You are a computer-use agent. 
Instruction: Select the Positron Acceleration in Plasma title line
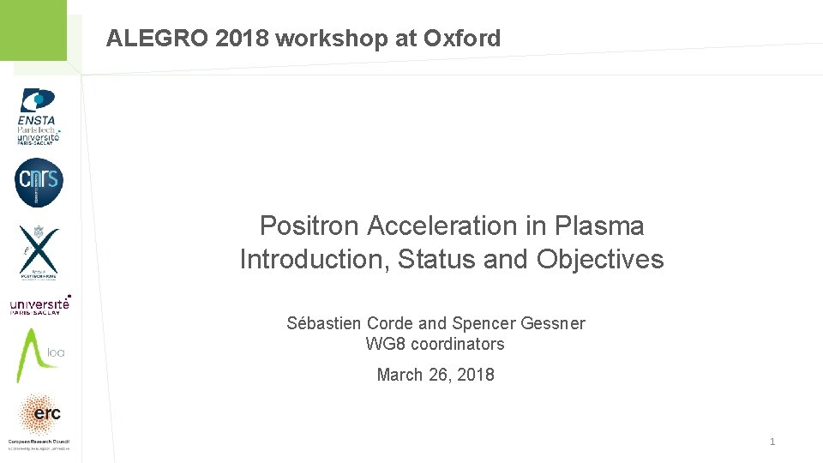coord(452,225)
